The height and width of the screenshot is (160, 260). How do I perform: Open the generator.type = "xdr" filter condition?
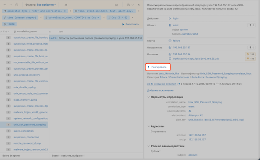(x=35, y=11)
